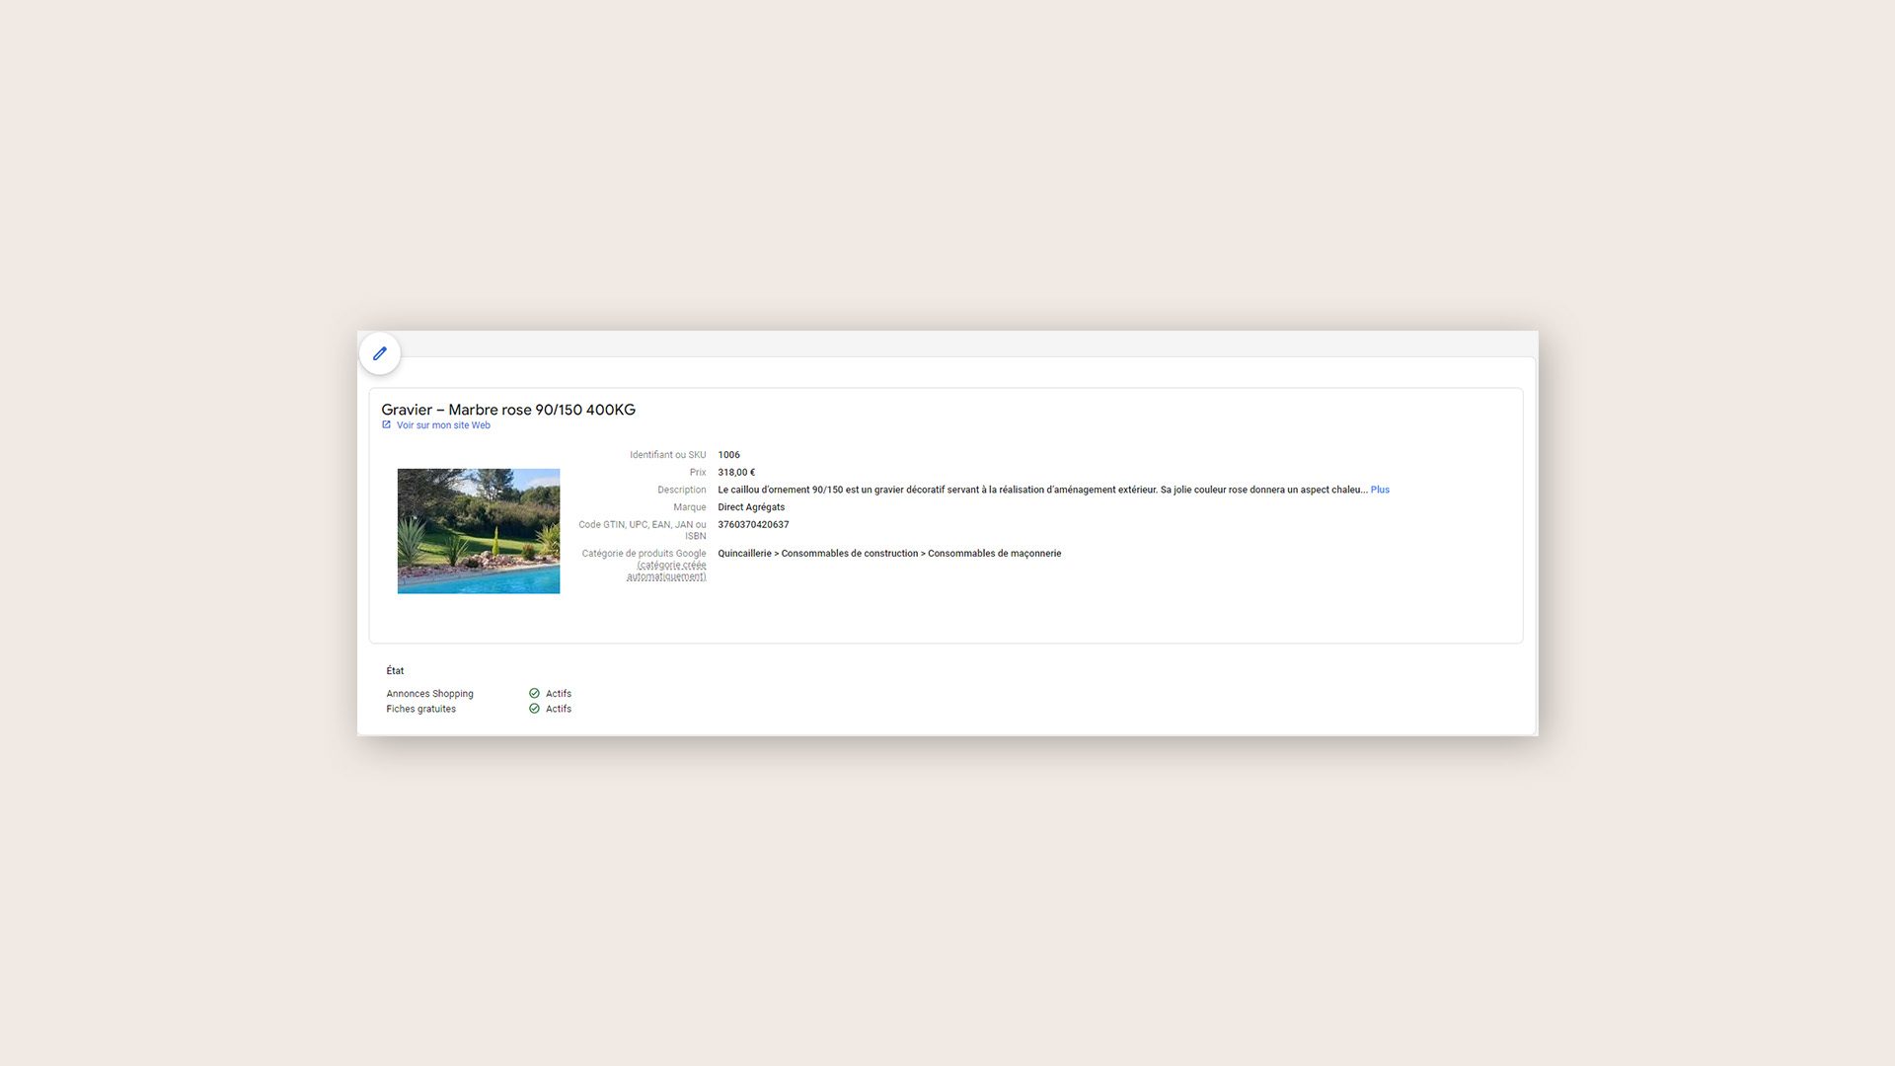The image size is (1895, 1066).
Task: Open the 'Voir sur mon site Web' link
Action: coord(443,425)
